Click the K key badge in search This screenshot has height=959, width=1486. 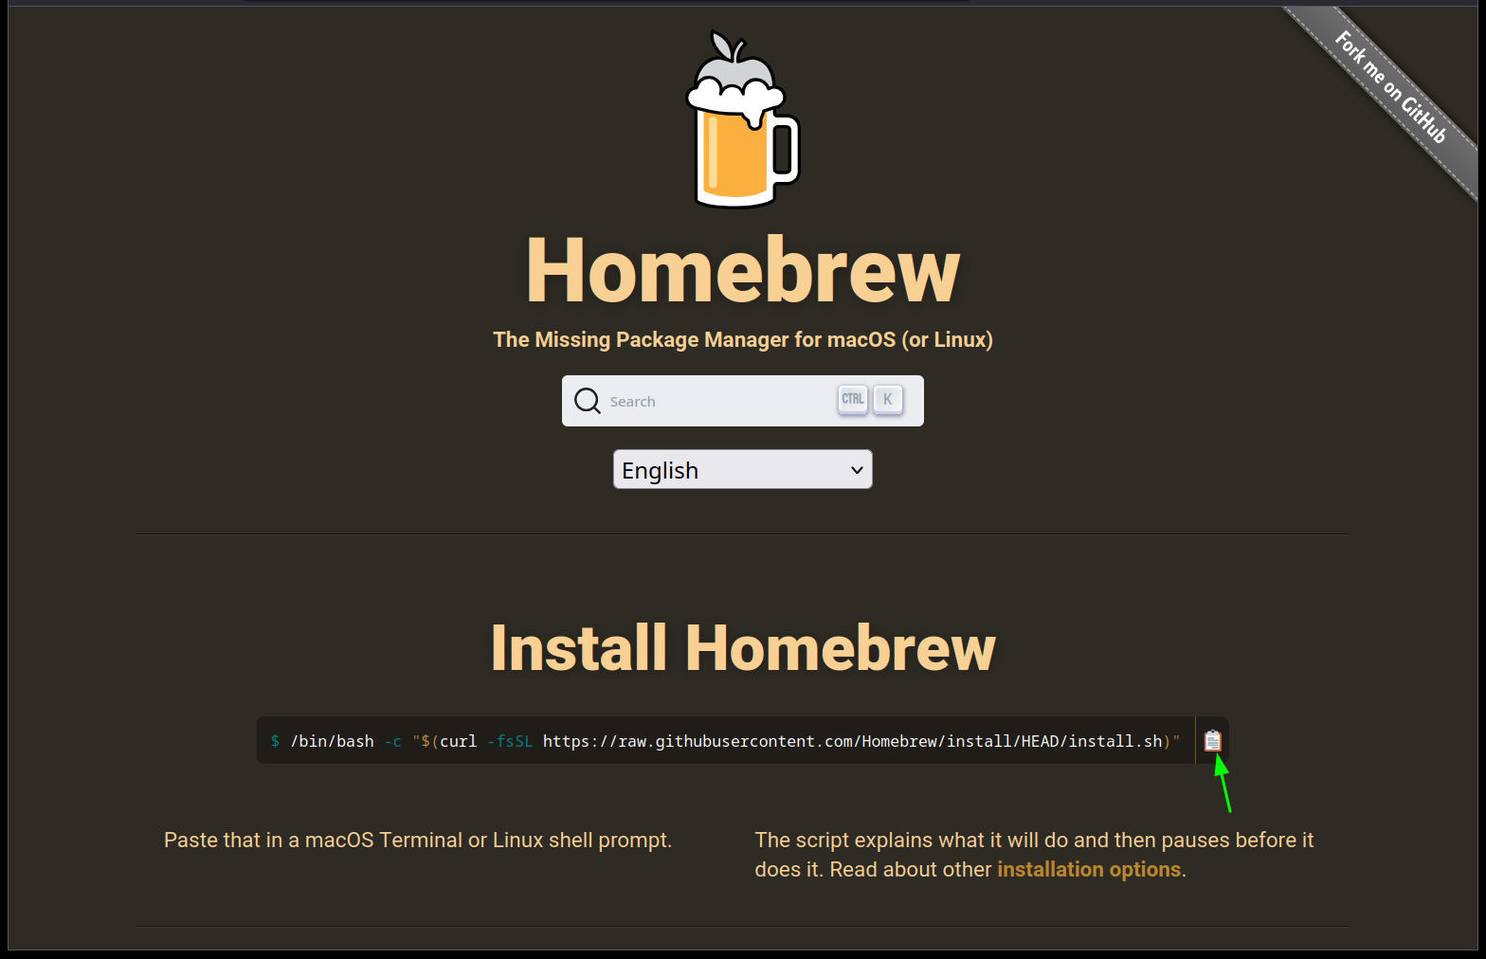(x=888, y=400)
